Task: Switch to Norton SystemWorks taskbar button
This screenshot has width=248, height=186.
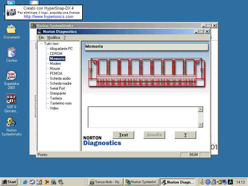Action: point(142,182)
